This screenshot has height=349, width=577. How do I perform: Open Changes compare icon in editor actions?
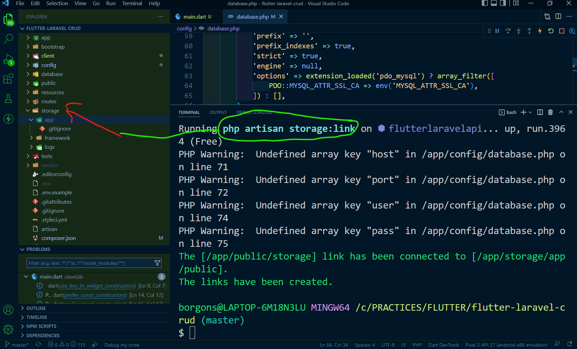pyautogui.click(x=547, y=17)
